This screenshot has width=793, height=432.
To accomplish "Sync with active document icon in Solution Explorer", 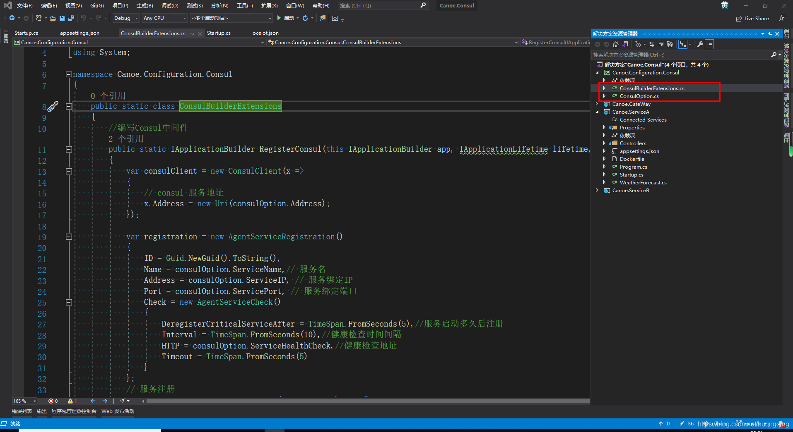I will [x=652, y=44].
